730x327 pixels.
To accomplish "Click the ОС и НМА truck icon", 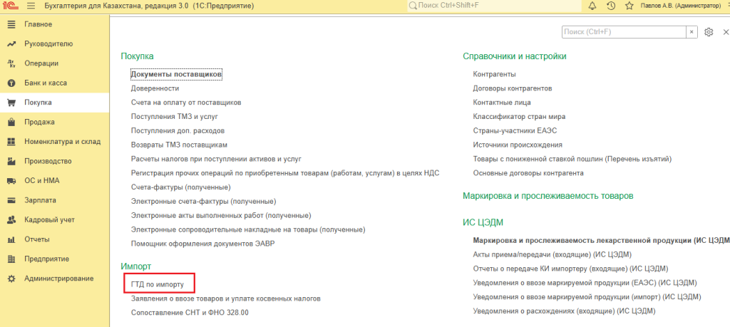I will [x=11, y=181].
